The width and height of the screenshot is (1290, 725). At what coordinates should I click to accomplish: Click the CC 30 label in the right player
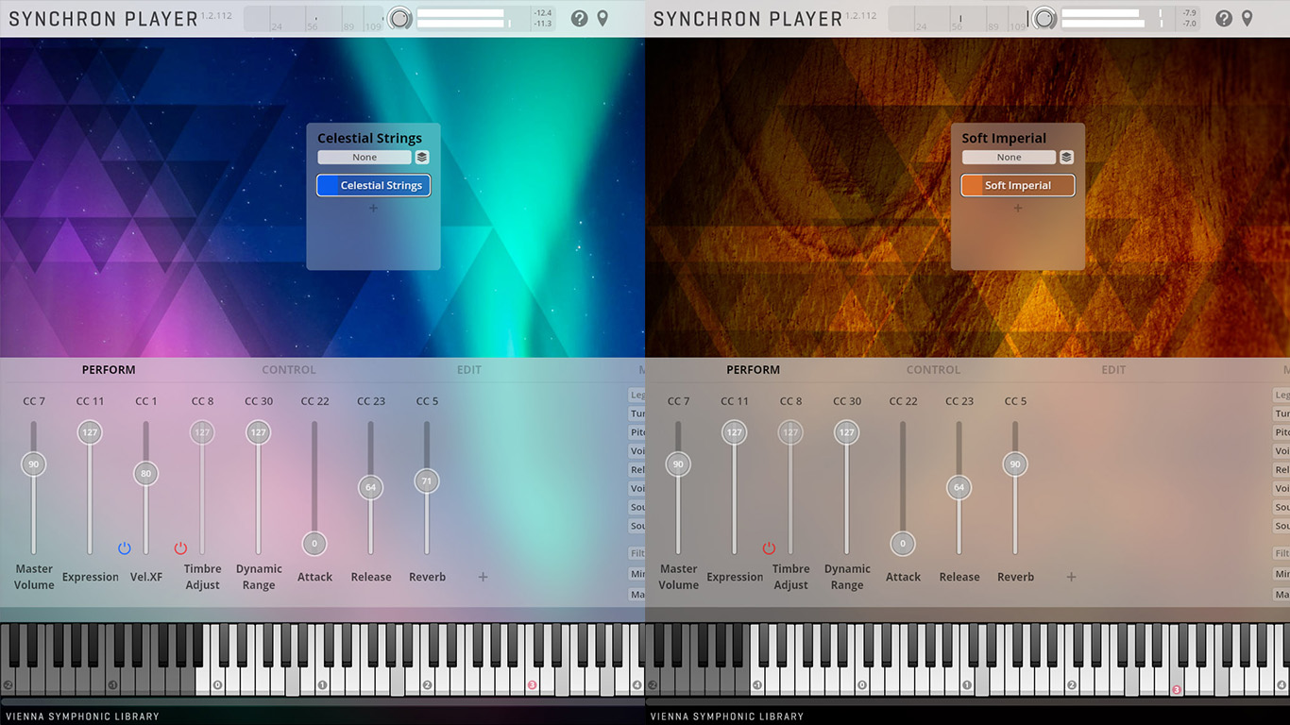847,401
